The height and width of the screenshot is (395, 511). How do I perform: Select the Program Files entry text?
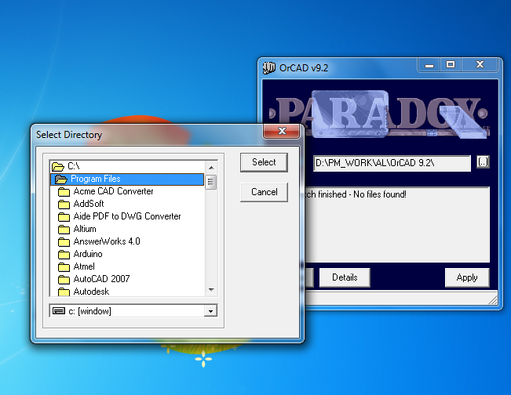96,179
